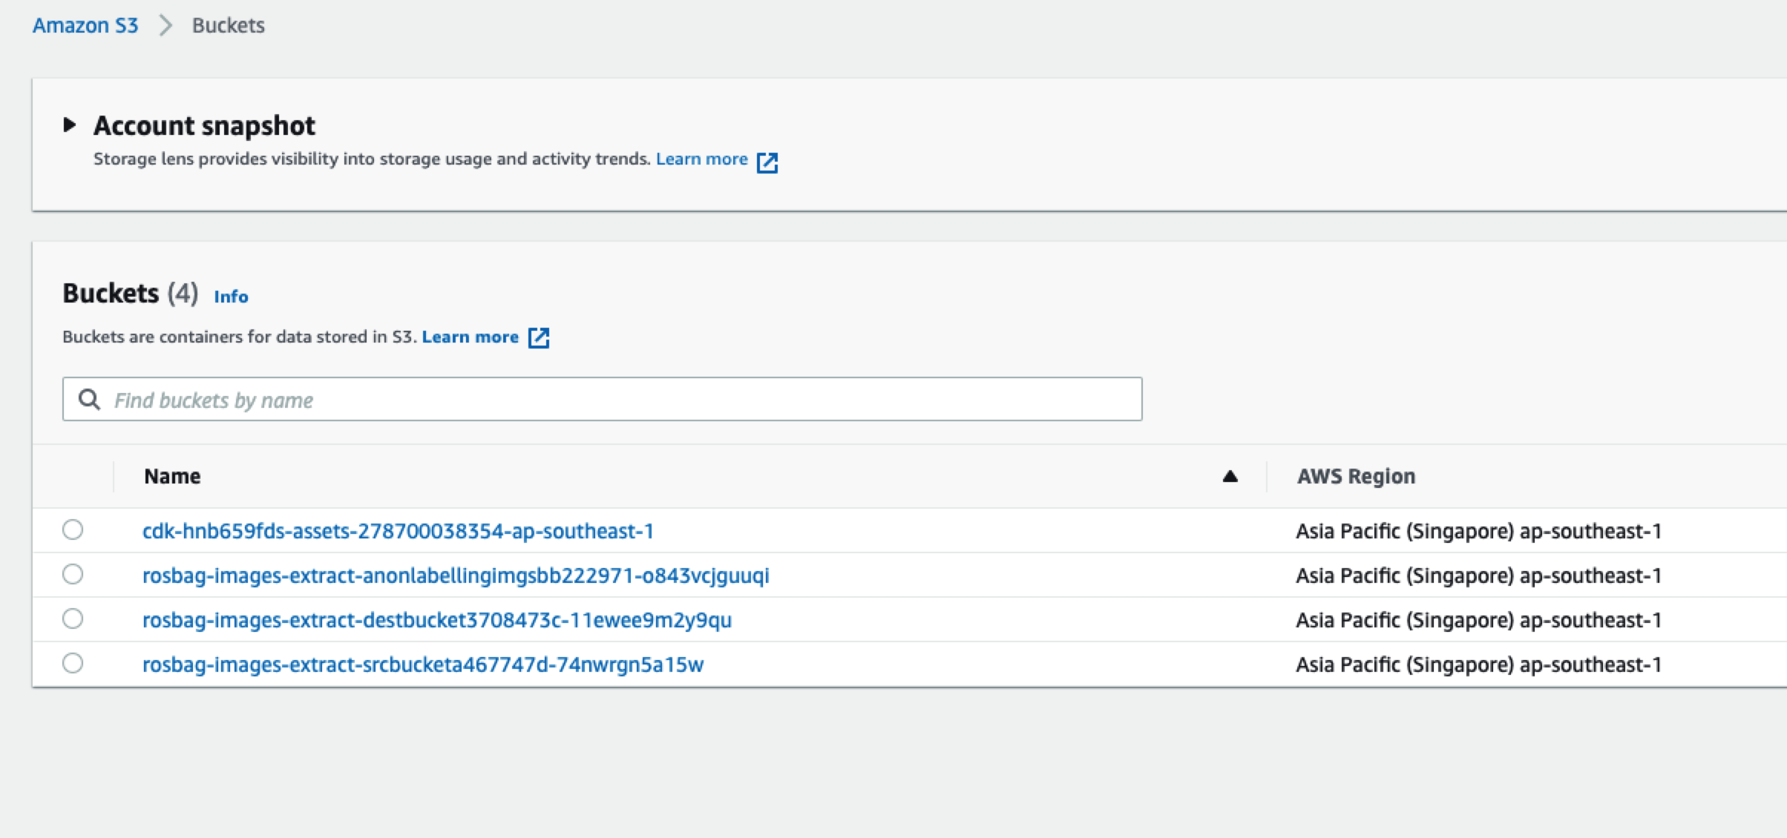
Task: Click the Name column header
Action: [172, 476]
